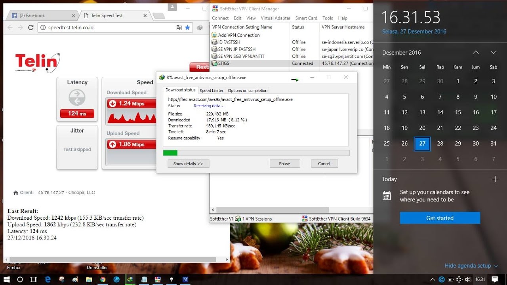The image size is (507, 285).
Task: Click the Telin logo on the page
Action: (x=38, y=63)
